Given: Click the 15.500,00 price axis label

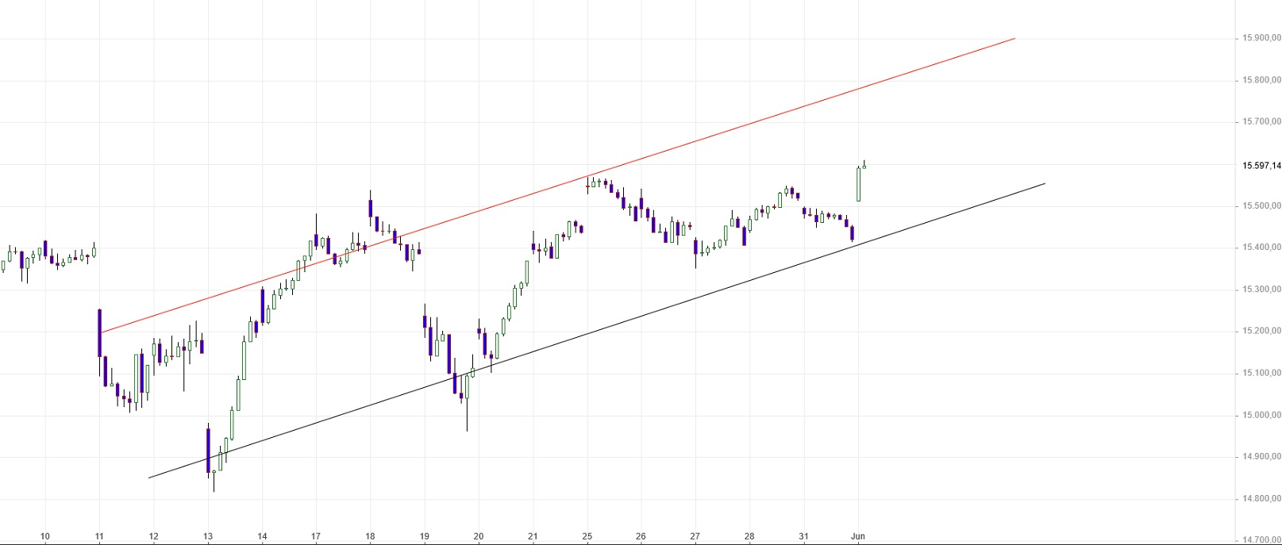Looking at the screenshot, I should tap(1261, 206).
